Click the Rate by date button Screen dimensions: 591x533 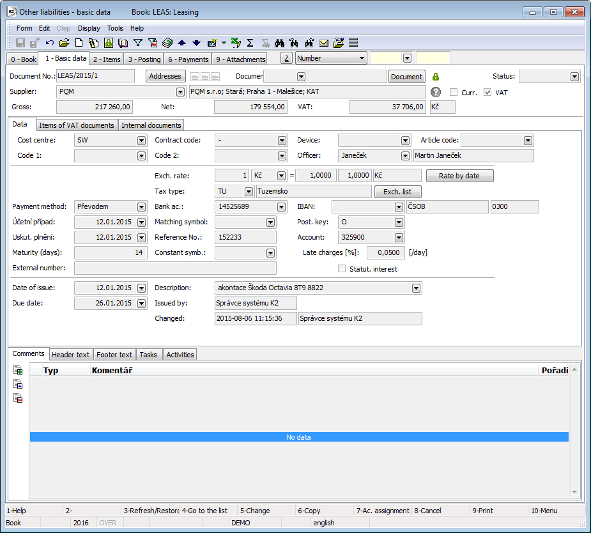pos(459,176)
